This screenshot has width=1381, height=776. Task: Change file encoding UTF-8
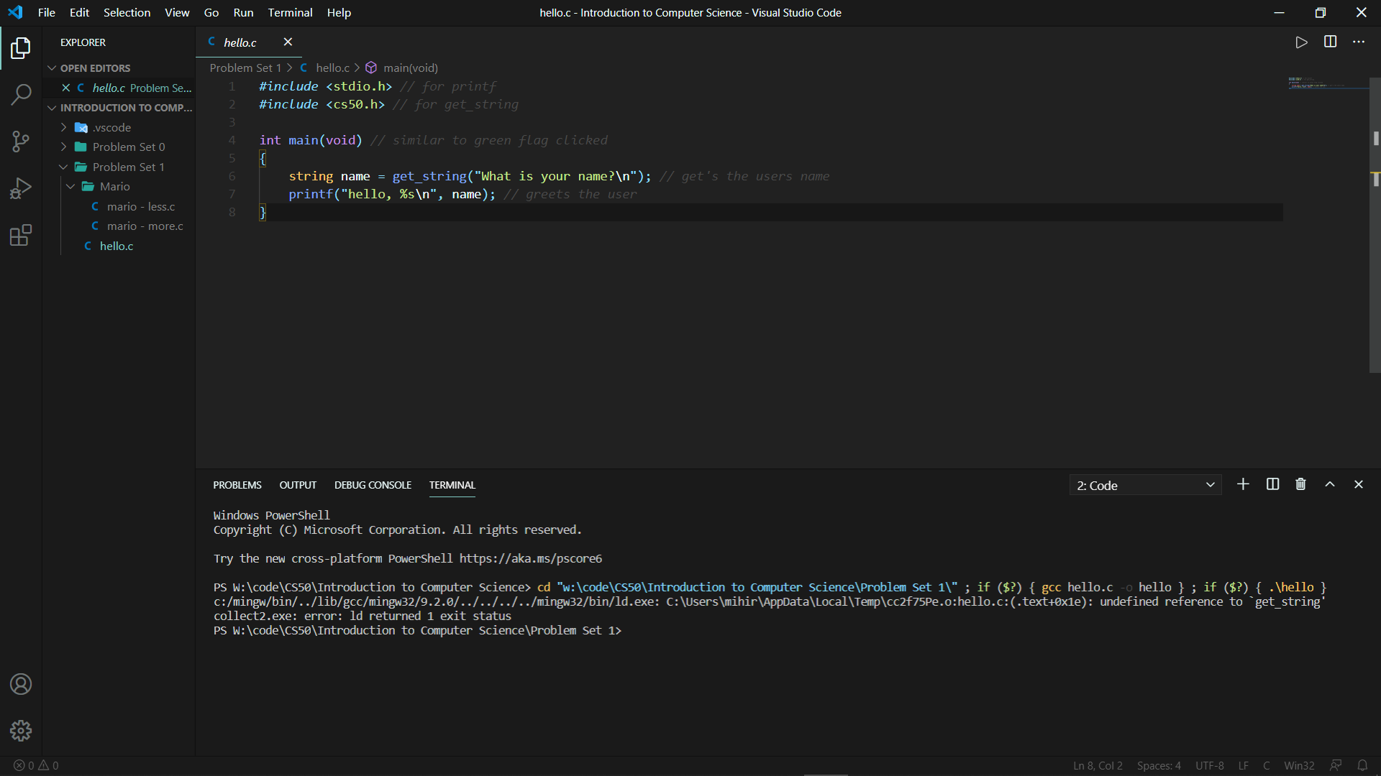pyautogui.click(x=1209, y=765)
